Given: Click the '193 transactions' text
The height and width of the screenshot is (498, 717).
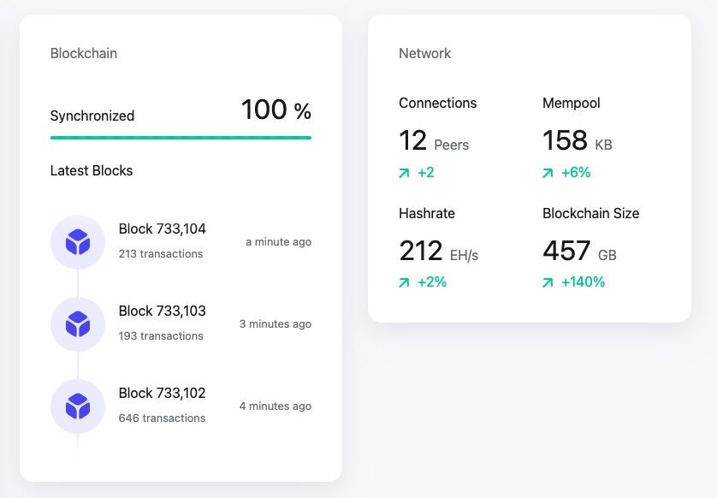Looking at the screenshot, I should click(161, 336).
